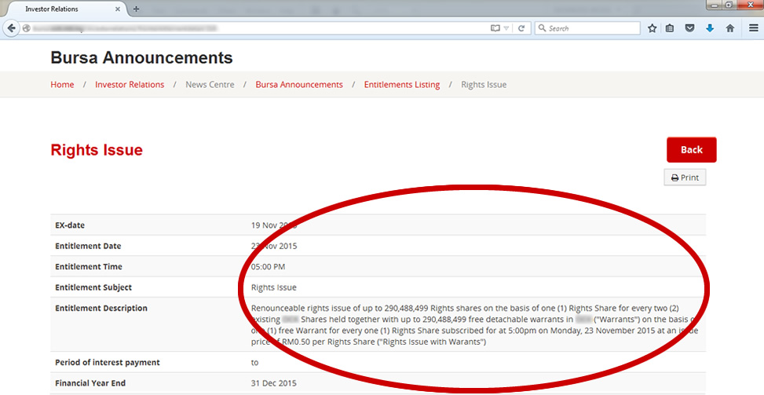Open the URL history dropdown arrow
Viewport: 764px width, 395px height.
point(509,28)
